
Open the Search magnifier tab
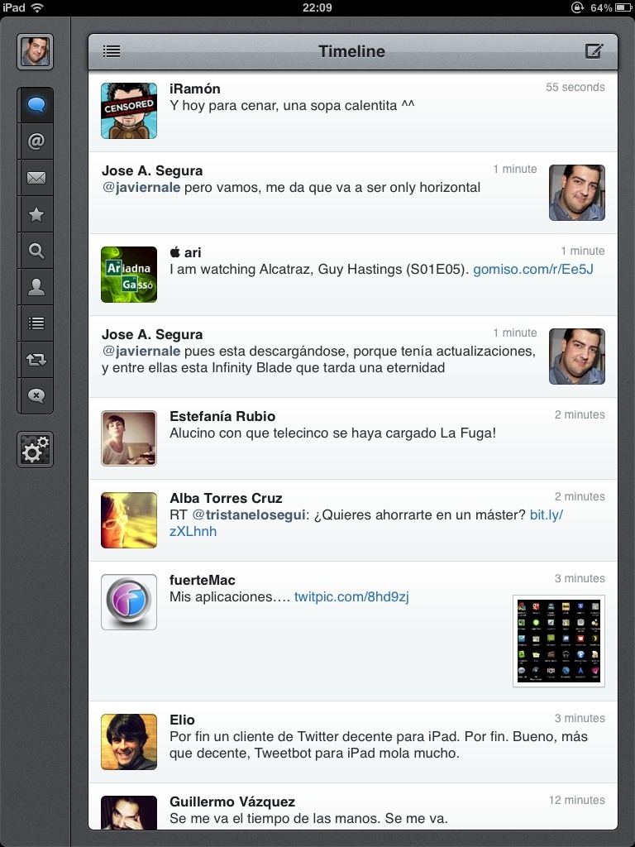(36, 251)
